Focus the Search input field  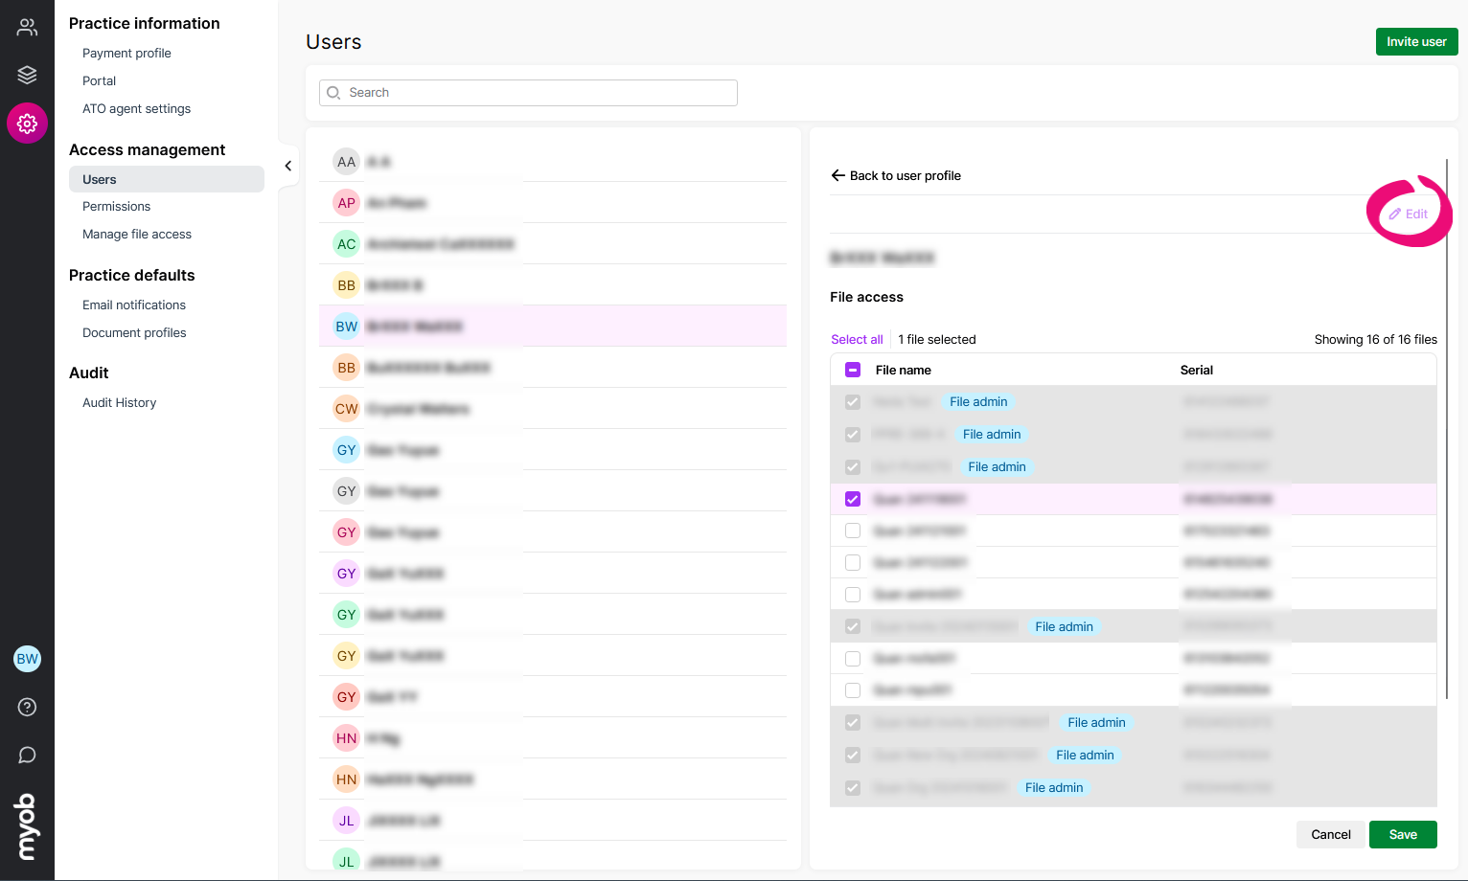point(528,93)
